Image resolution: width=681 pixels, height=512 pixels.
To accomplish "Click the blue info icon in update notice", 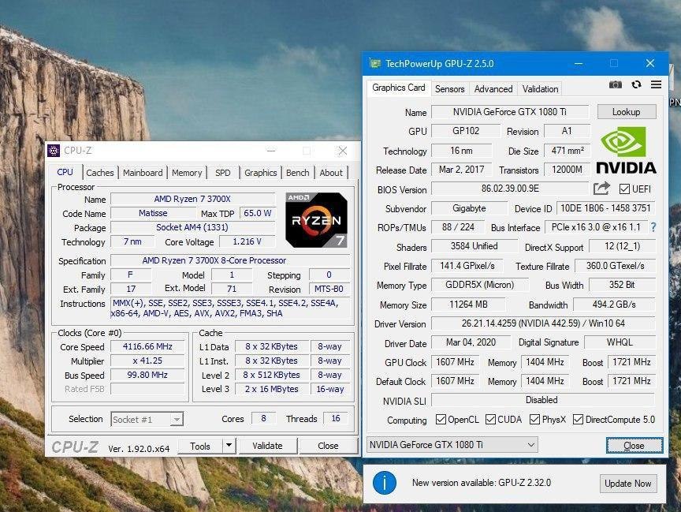I will pos(385,483).
